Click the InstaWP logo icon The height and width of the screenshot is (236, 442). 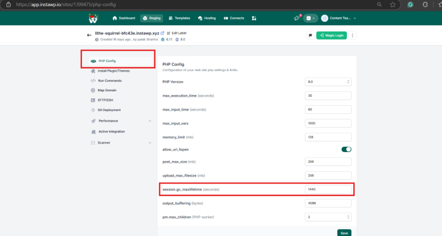pos(93,18)
